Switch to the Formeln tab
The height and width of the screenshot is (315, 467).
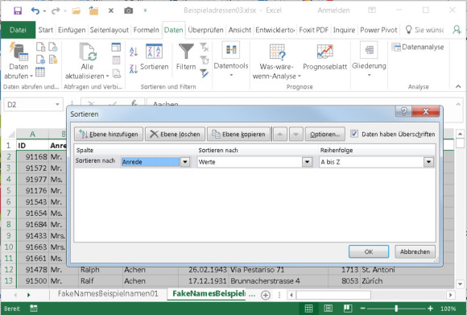point(146,30)
